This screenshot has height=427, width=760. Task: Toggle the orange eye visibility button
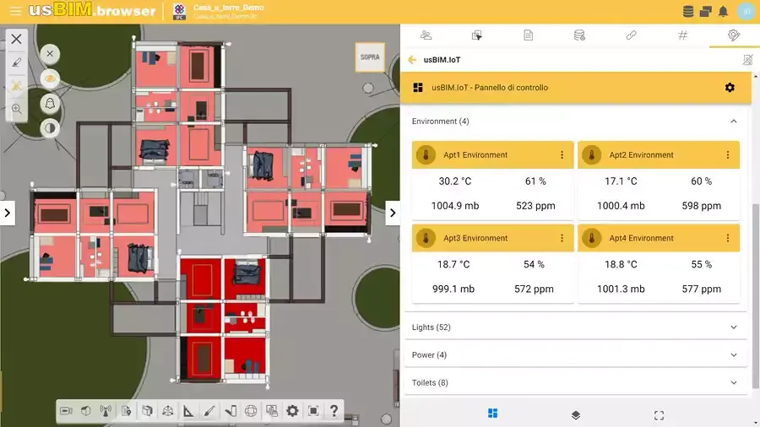pos(50,78)
